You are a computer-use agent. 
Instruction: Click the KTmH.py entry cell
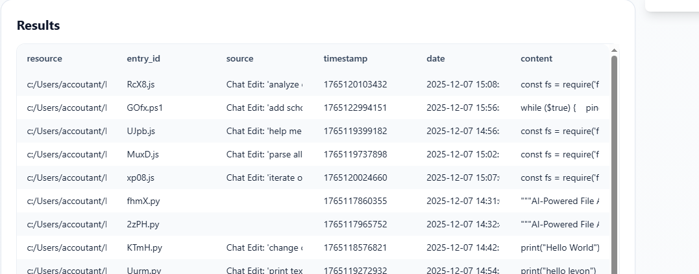(x=144, y=247)
